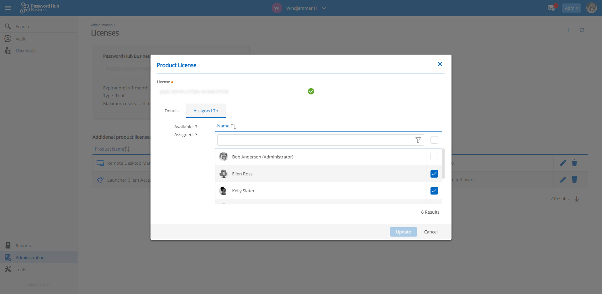
Task: Edit the Remote Desktop Manager license
Action: [563, 163]
